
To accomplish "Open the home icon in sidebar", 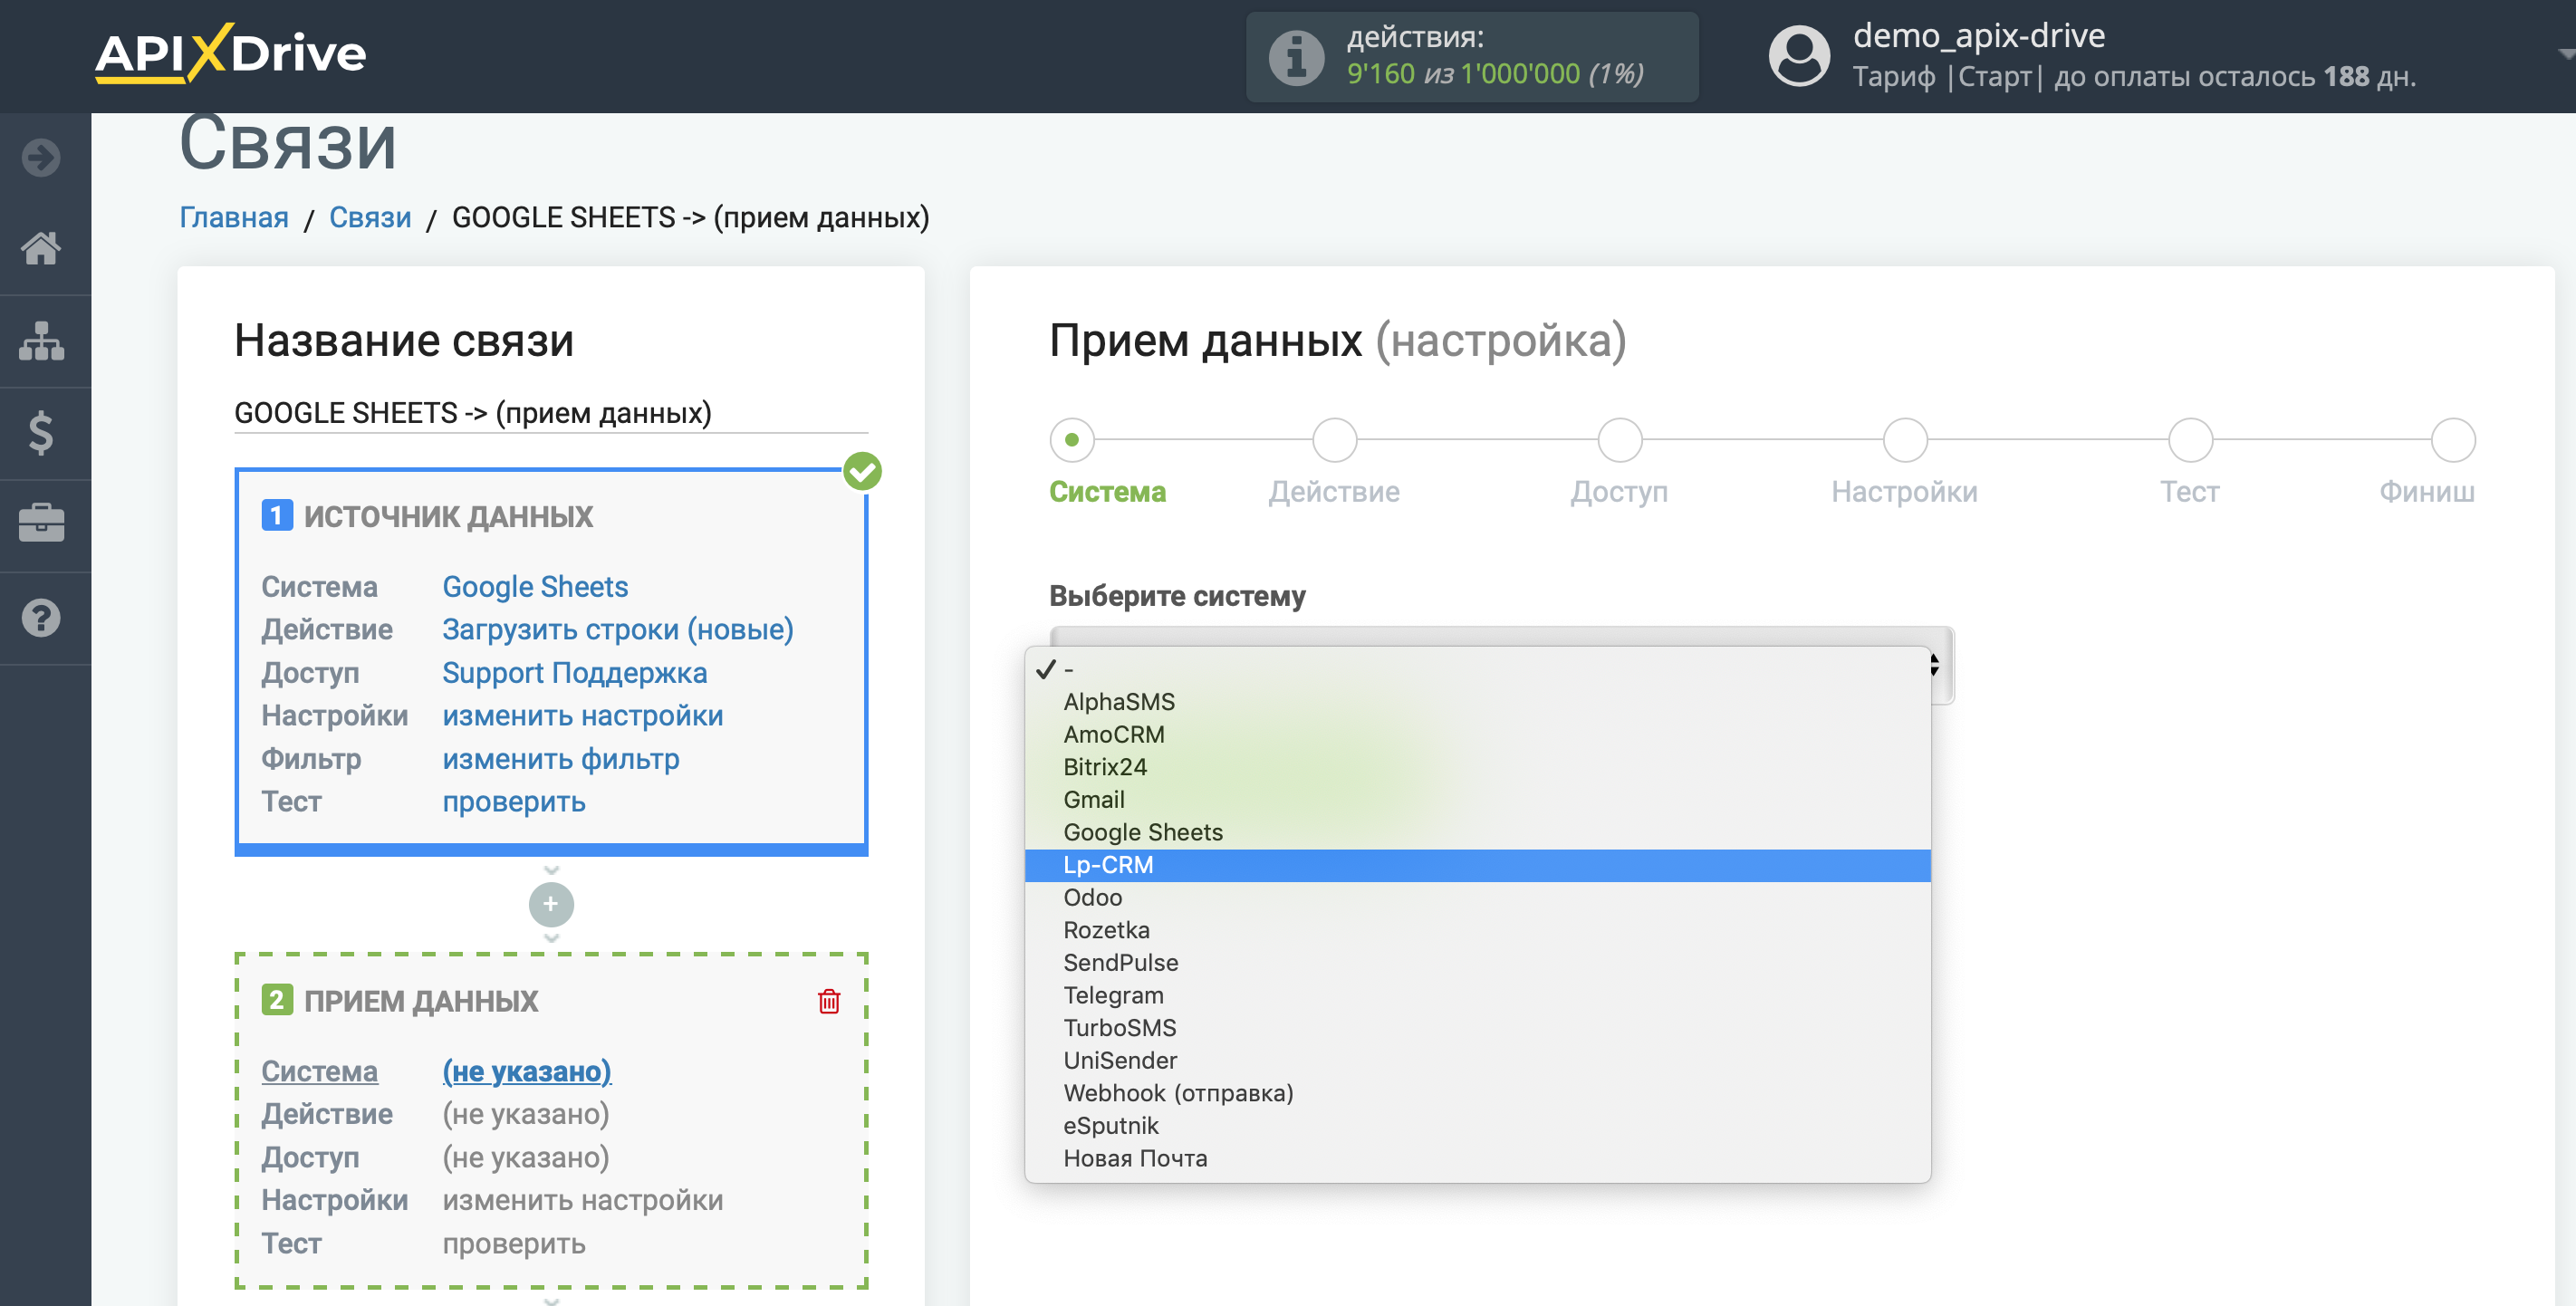I will 41,248.
